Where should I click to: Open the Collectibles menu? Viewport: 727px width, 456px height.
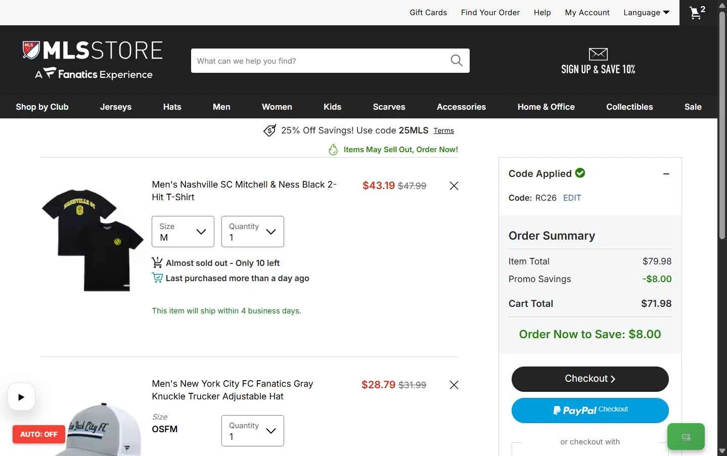click(x=630, y=107)
